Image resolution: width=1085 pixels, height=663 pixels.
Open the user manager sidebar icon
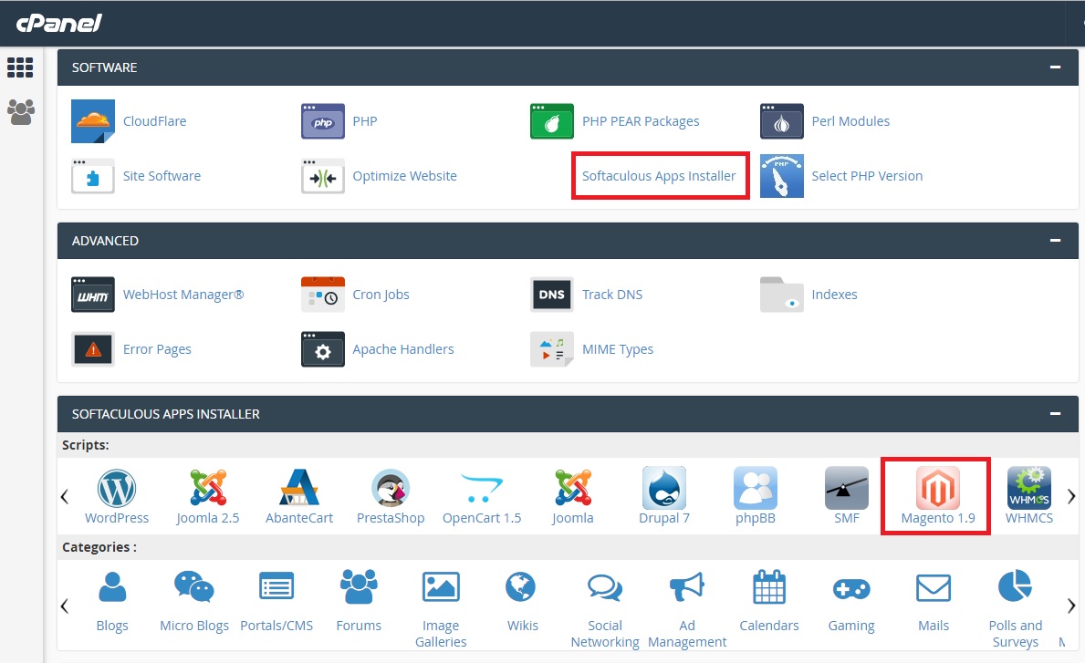point(21,111)
